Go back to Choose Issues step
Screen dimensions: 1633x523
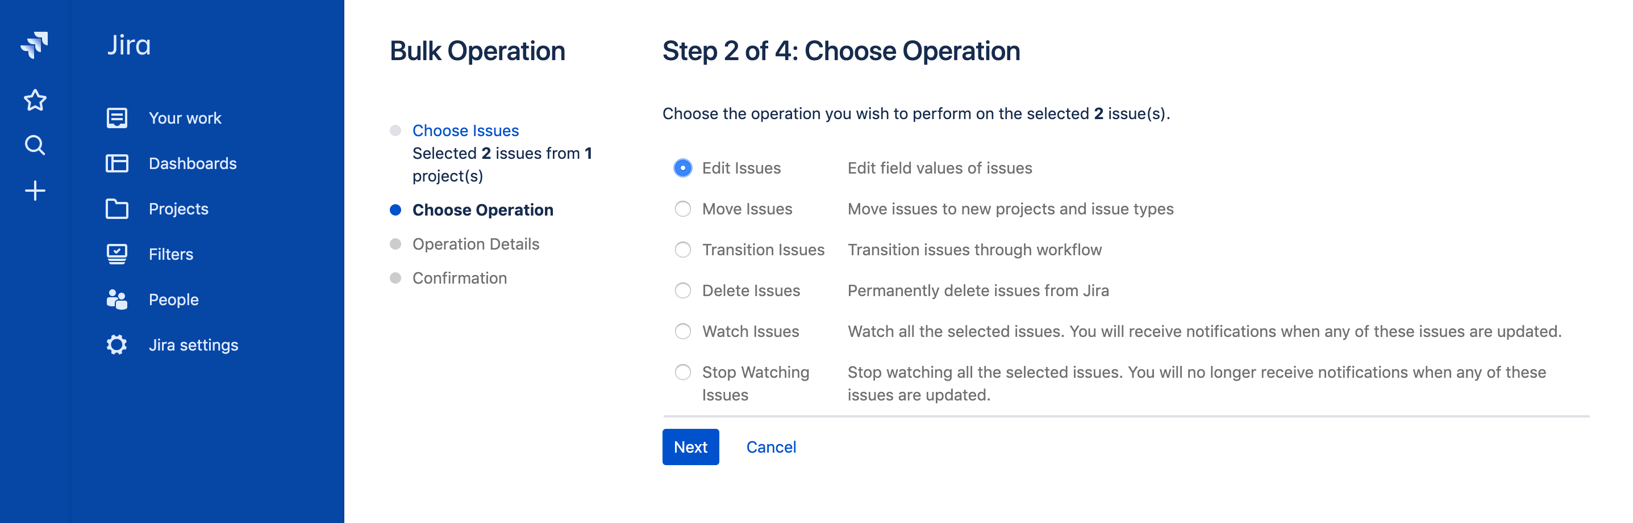click(465, 130)
